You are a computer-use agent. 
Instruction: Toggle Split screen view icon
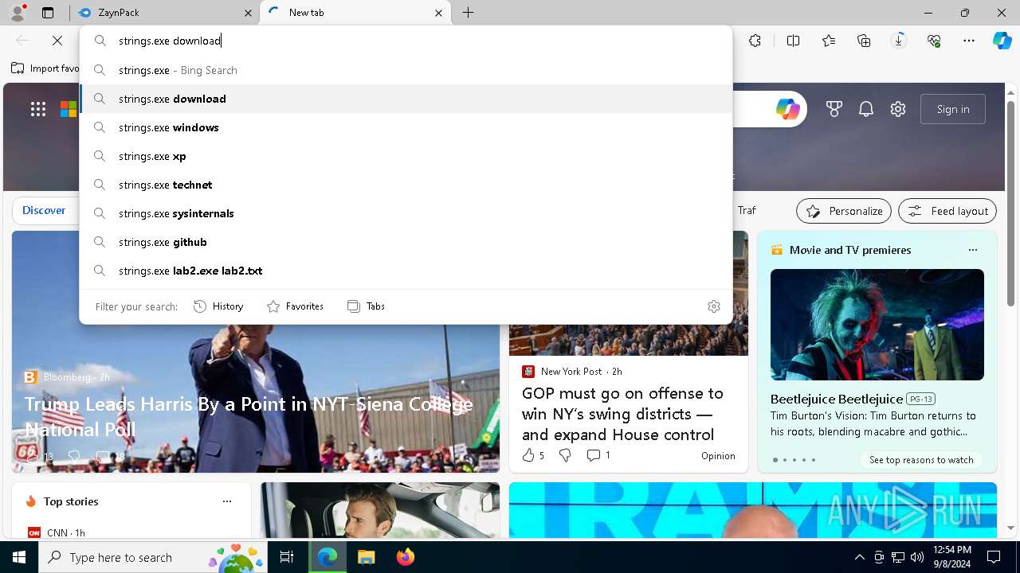tap(793, 41)
